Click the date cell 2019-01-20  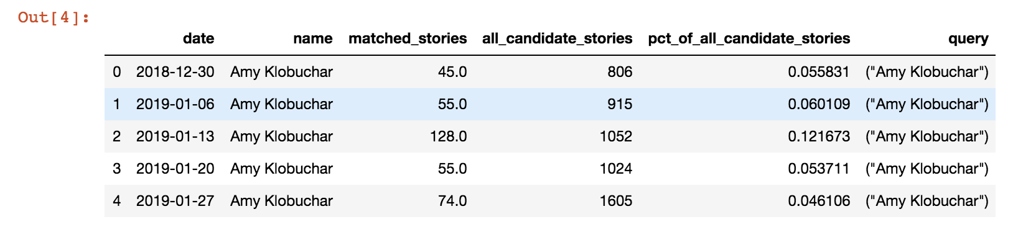(175, 169)
